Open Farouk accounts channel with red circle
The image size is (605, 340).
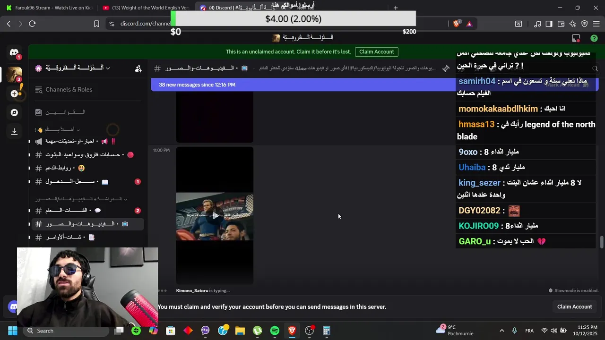pyautogui.click(x=87, y=154)
